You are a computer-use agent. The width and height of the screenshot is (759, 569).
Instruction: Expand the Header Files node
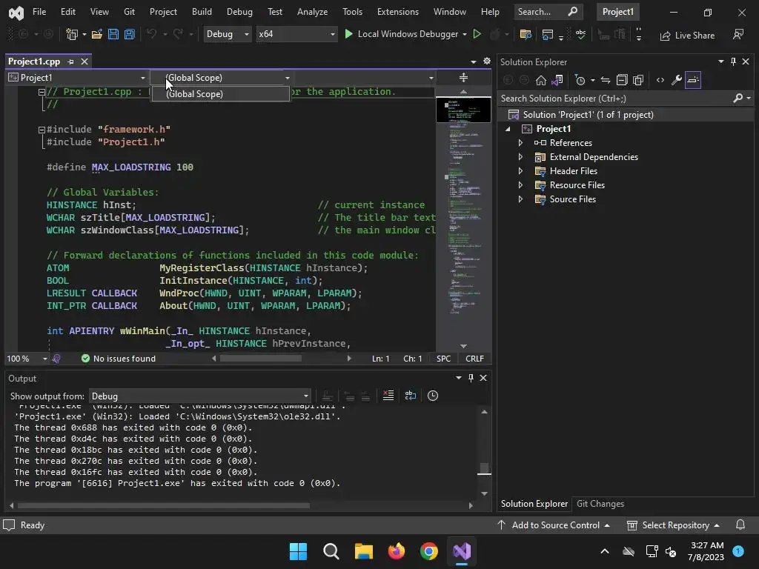520,171
